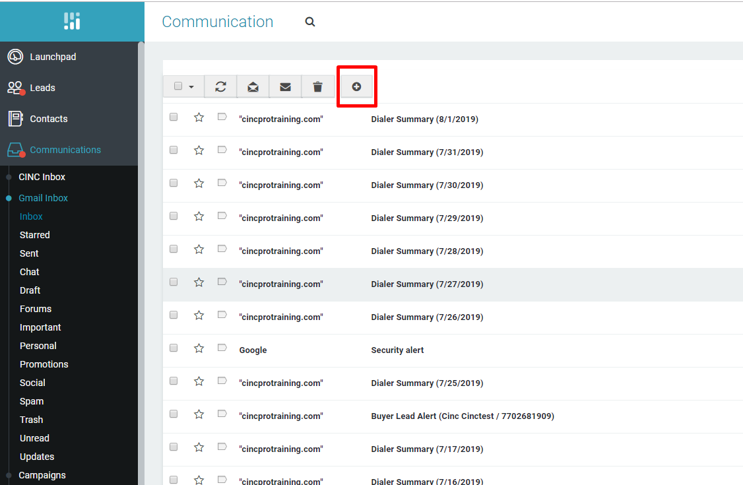Select the Contacts sidebar icon
Screen dimensions: 743x485
15,119
